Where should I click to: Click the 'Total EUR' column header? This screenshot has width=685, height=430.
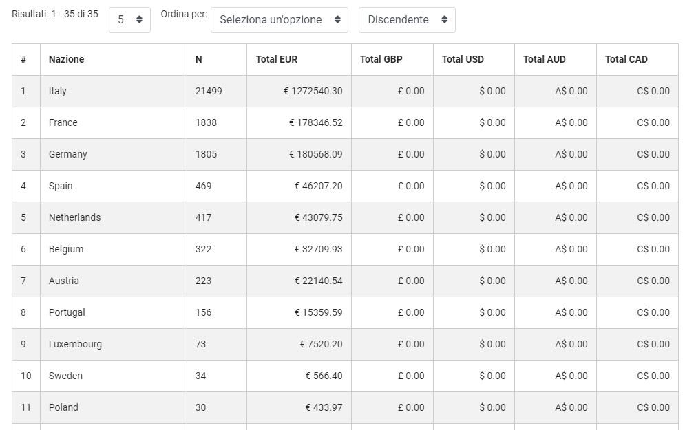click(276, 59)
